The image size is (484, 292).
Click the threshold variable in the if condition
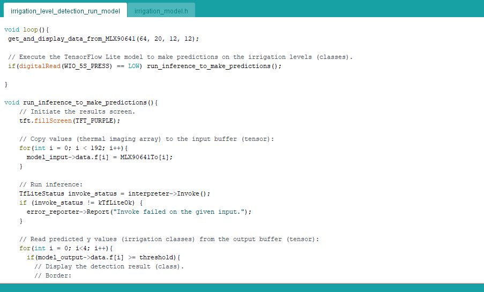click(x=157, y=257)
